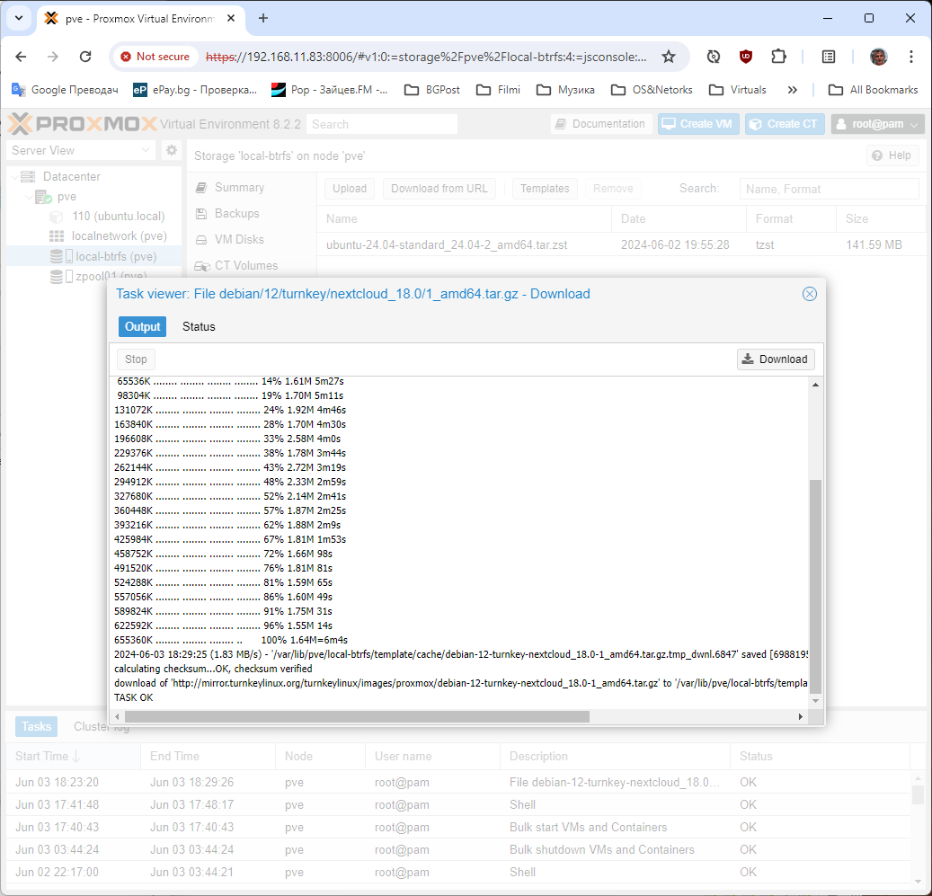Click Download from URL button

[439, 189]
